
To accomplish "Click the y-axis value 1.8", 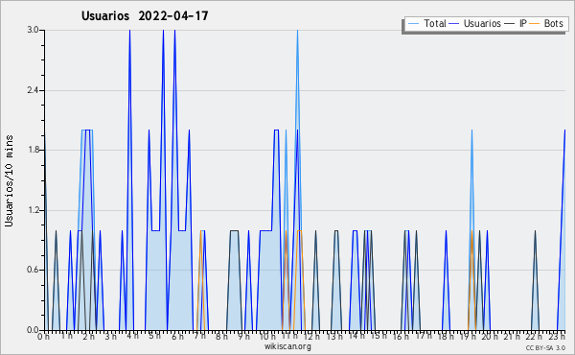I will tap(34, 150).
